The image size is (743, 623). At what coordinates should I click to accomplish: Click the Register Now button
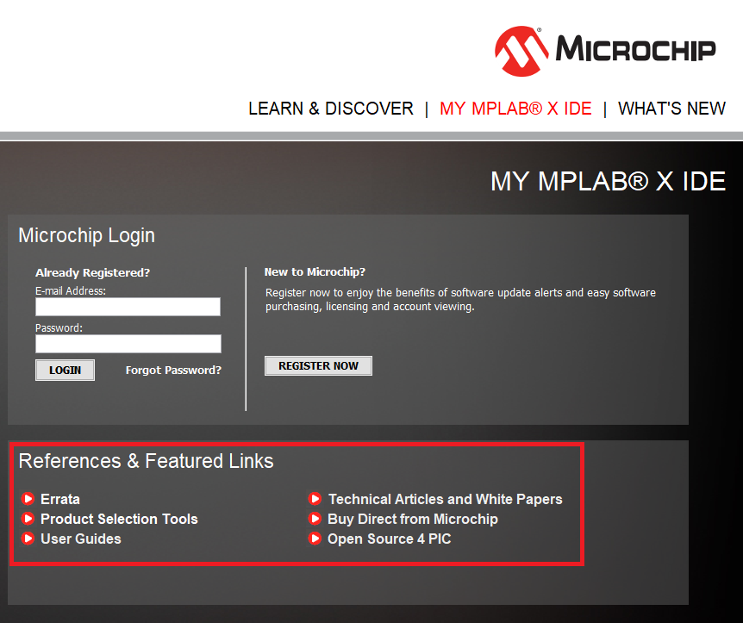318,366
